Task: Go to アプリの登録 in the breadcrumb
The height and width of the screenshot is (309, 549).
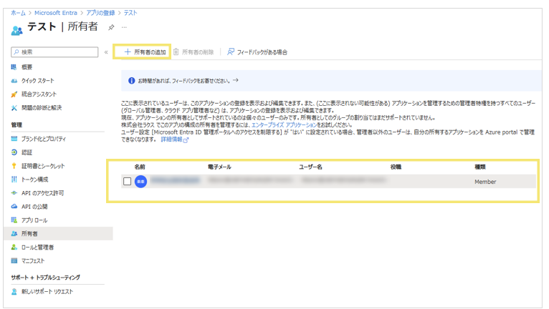Action: click(100, 13)
